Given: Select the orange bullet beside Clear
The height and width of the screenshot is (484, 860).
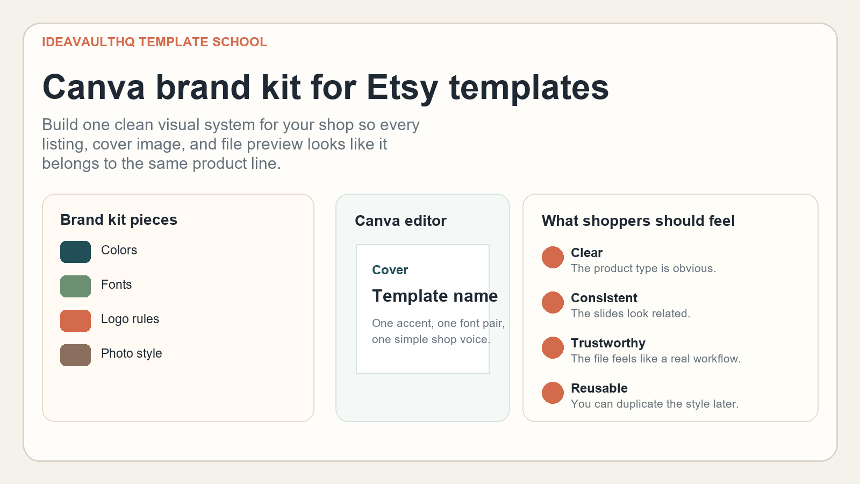Looking at the screenshot, I should (553, 257).
